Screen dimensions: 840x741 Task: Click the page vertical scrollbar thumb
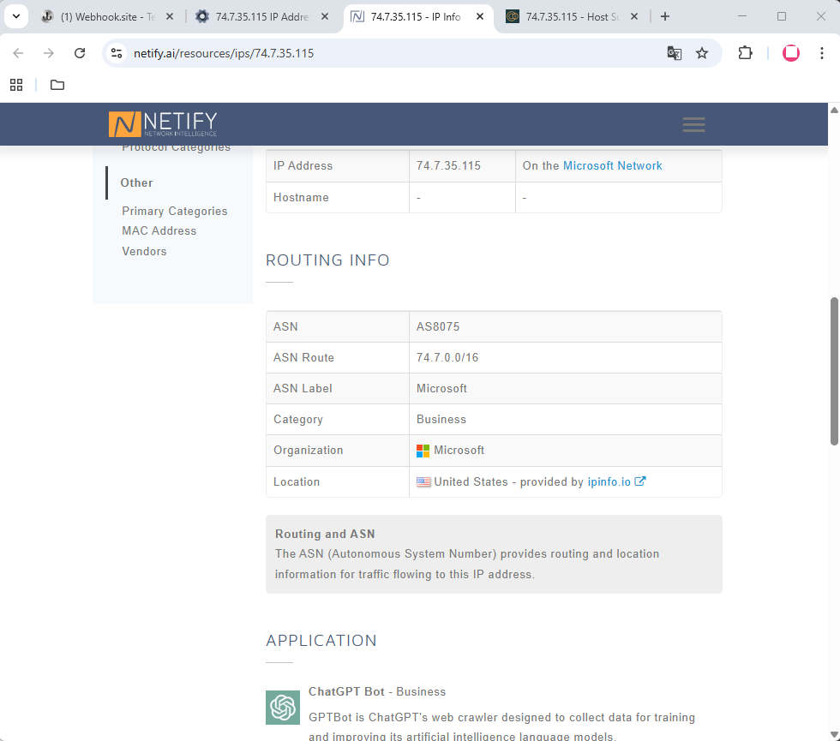tap(834, 371)
